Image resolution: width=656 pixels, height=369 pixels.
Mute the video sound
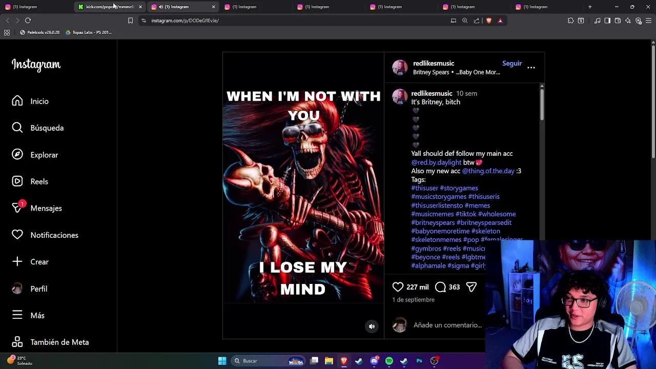tap(372, 326)
